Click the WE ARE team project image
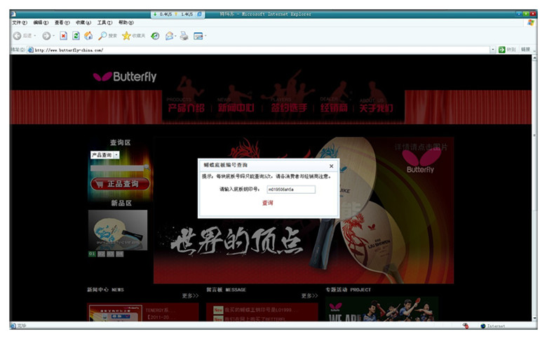This screenshot has height=339, width=547. pos(382,309)
